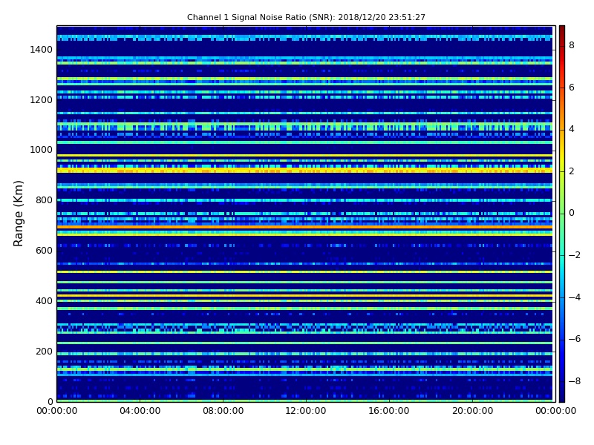
Task: Click the colorbar value −2 label
Action: (x=575, y=255)
